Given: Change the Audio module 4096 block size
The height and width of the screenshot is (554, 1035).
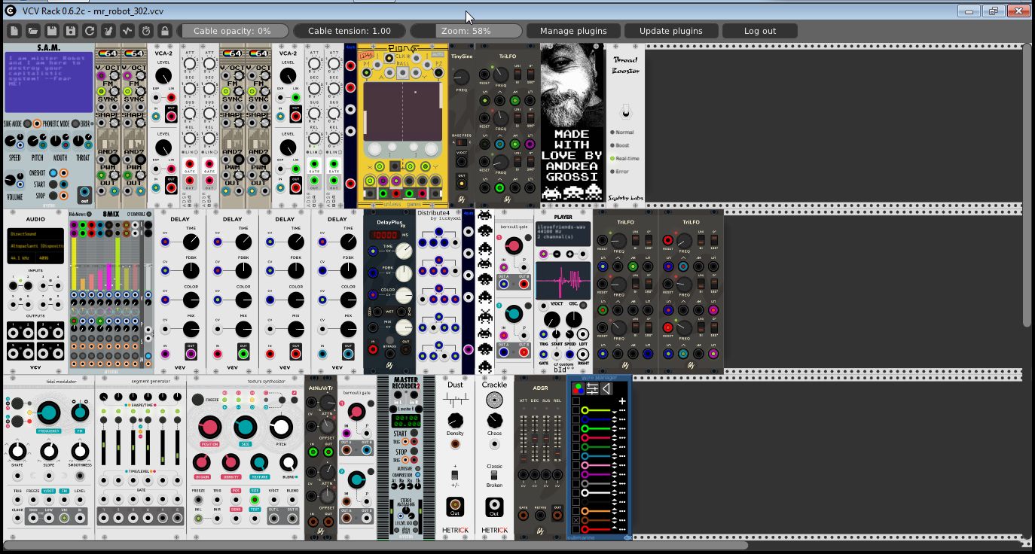Looking at the screenshot, I should [x=50, y=257].
